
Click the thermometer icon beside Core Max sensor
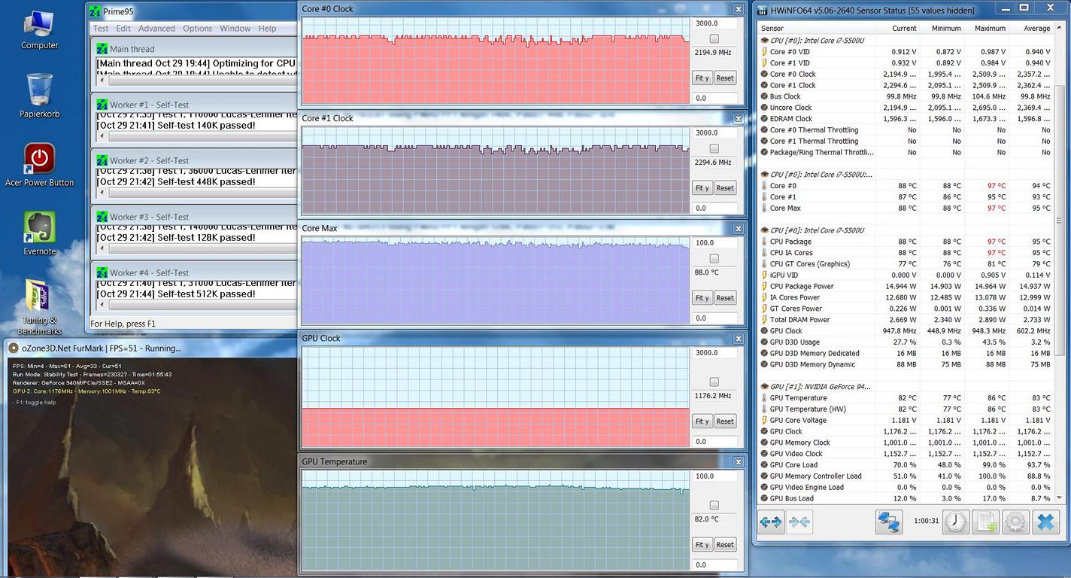[x=764, y=208]
